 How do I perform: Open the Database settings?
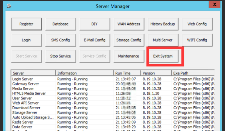pos(61,24)
